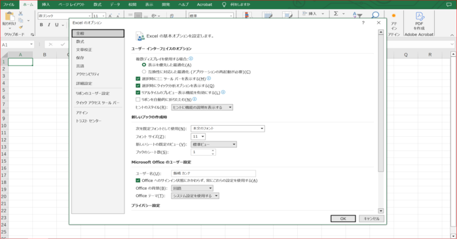Click the Copy icon in the clipboard group
The image size is (457, 239).
21,20
